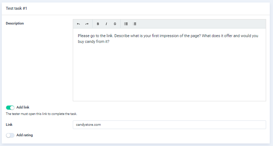Click the Description label

15,23
